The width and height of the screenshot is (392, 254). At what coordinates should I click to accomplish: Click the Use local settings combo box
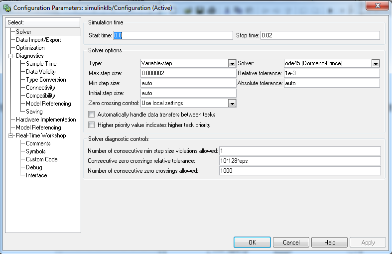tap(188, 103)
